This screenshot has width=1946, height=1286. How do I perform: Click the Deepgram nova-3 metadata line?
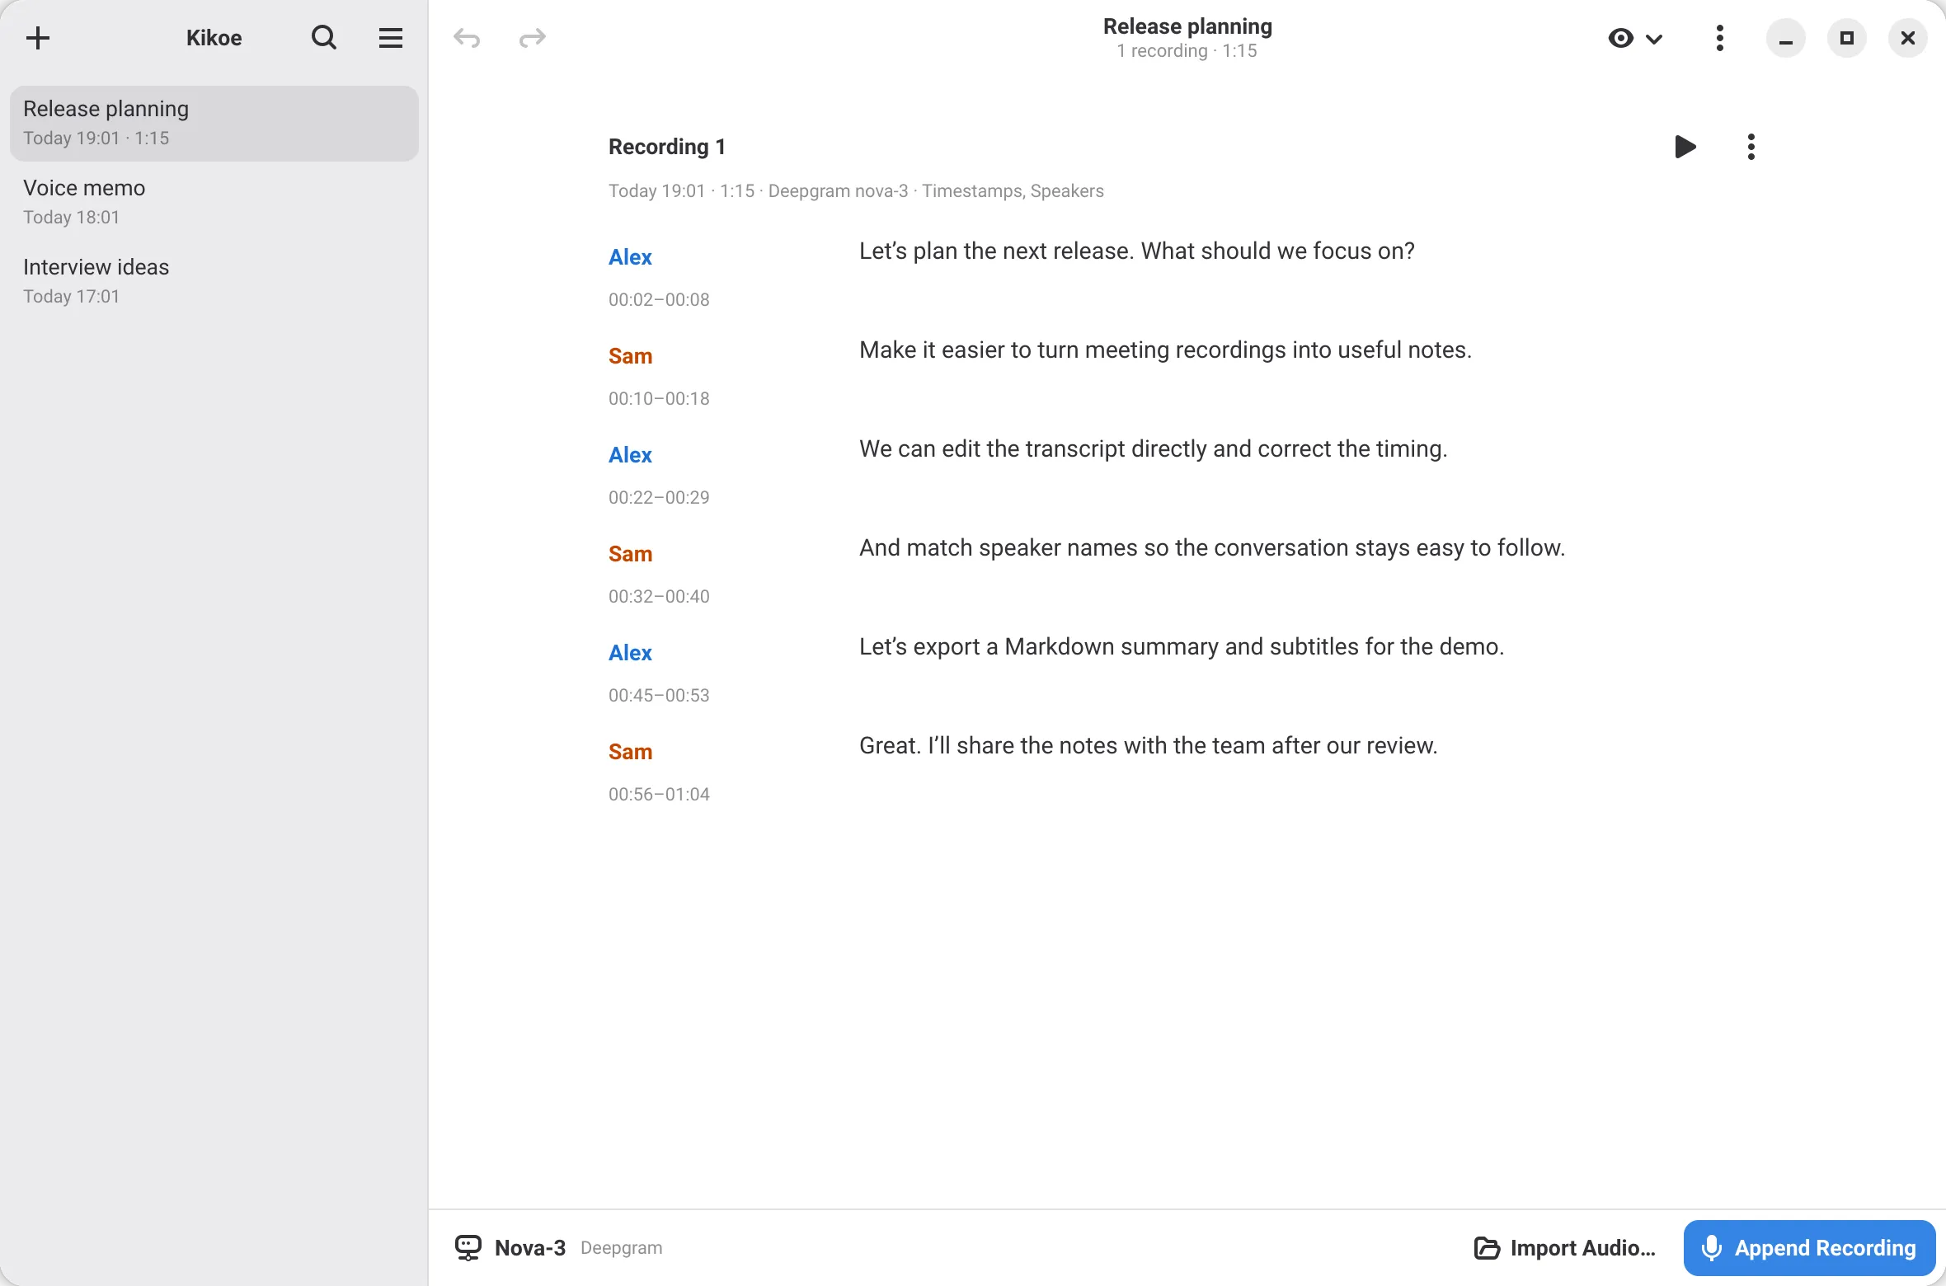click(856, 190)
